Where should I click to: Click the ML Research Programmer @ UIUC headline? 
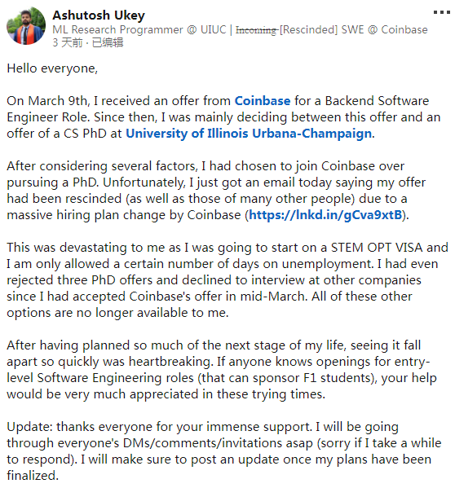pyautogui.click(x=139, y=30)
